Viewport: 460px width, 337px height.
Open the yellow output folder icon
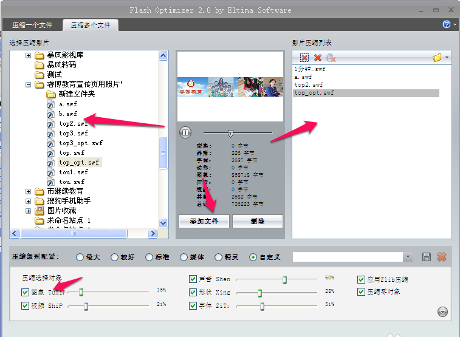(x=437, y=58)
